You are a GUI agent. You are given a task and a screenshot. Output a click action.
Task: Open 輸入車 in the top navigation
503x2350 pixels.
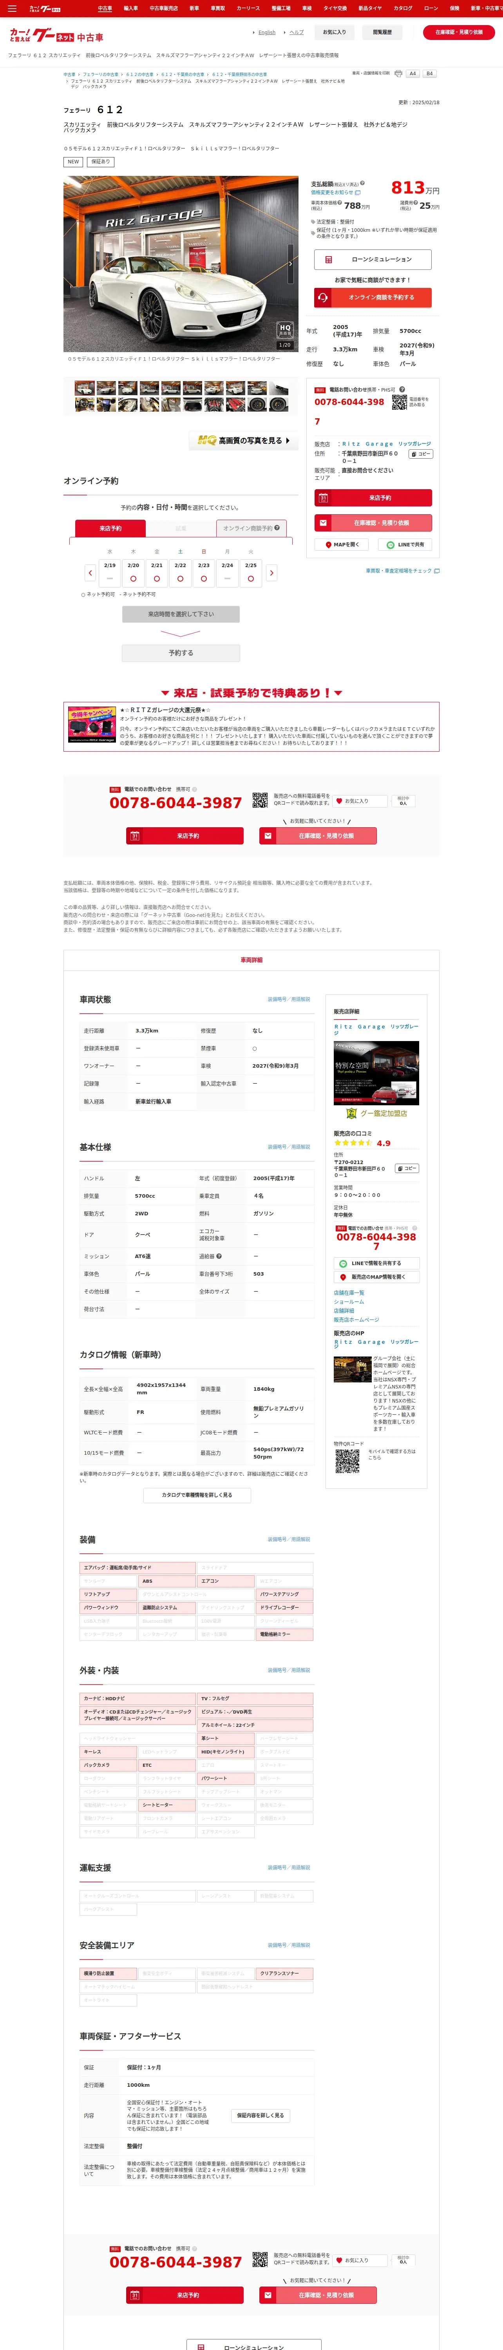coord(130,8)
